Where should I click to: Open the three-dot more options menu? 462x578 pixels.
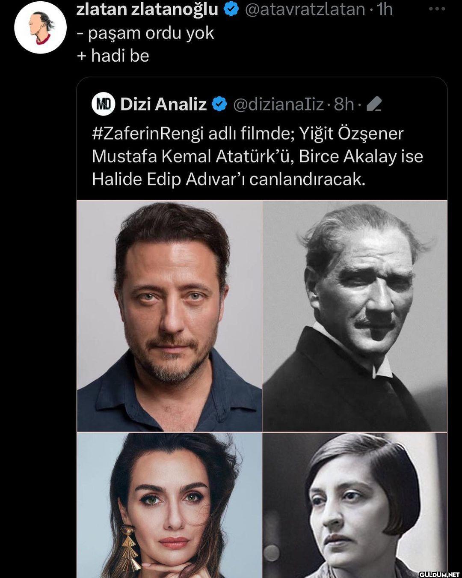click(437, 9)
